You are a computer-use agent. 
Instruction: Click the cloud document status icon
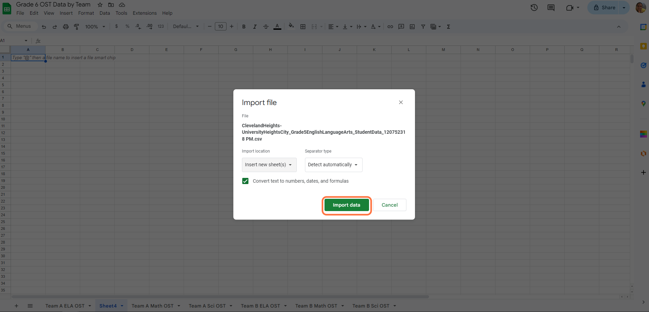tap(122, 5)
